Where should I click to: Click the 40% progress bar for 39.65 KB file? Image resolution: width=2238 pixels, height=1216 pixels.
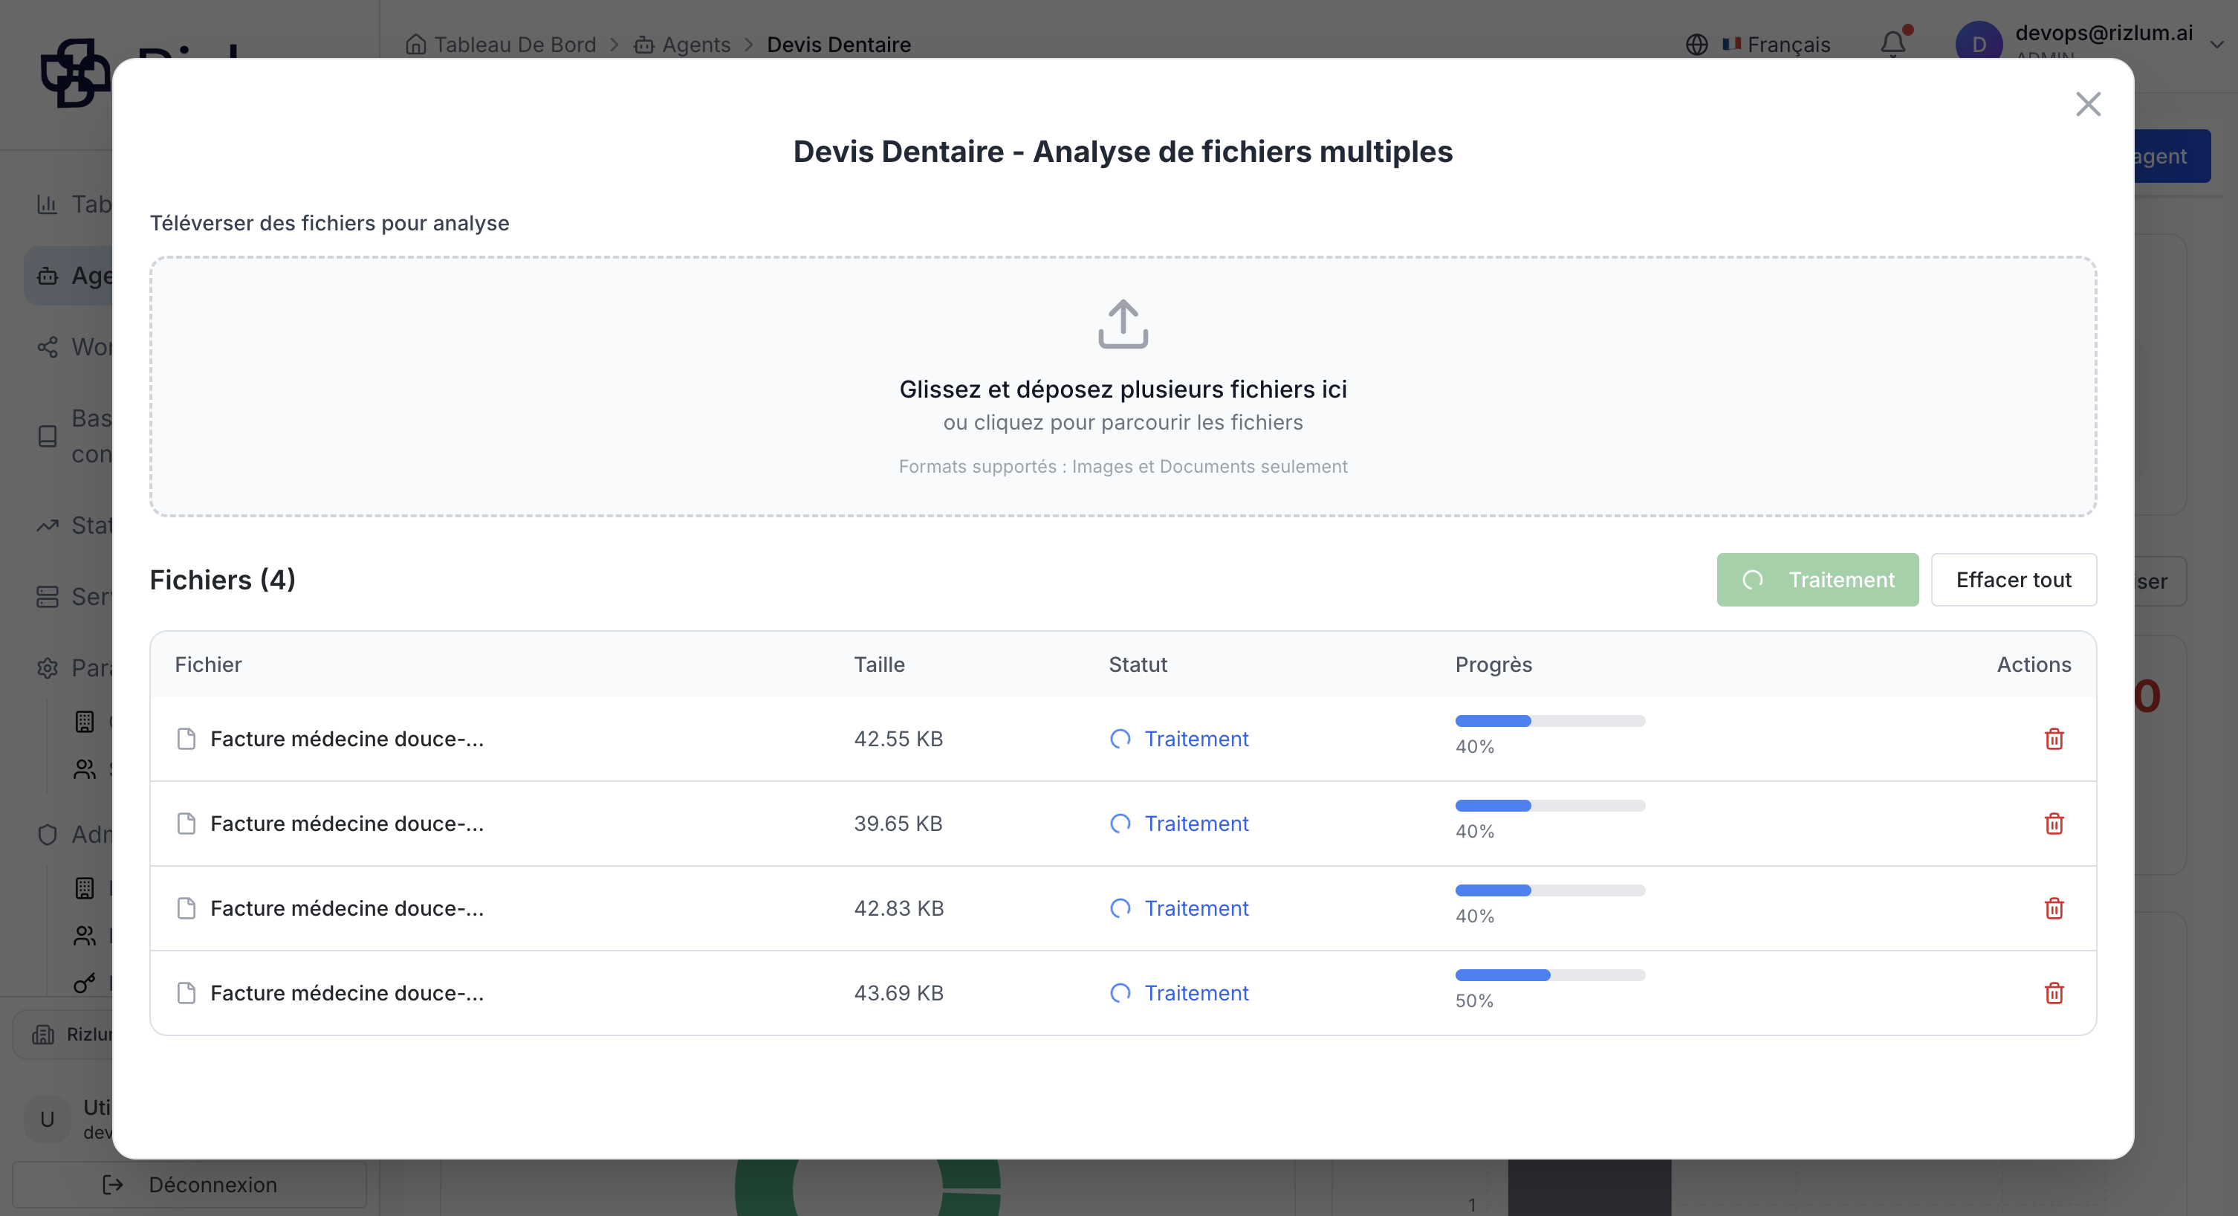[1550, 806]
